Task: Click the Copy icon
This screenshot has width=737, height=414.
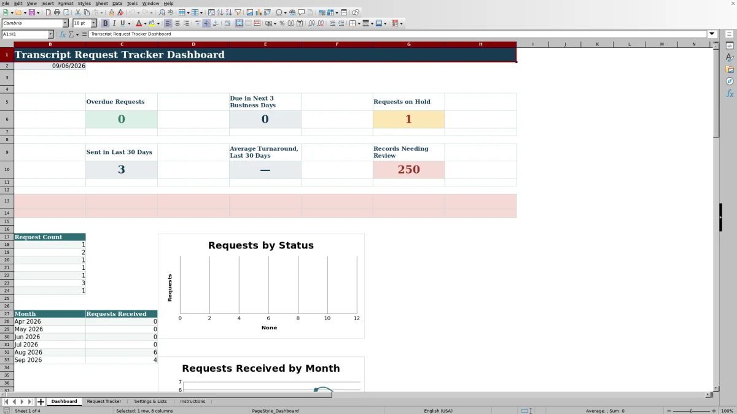Action: point(87,12)
